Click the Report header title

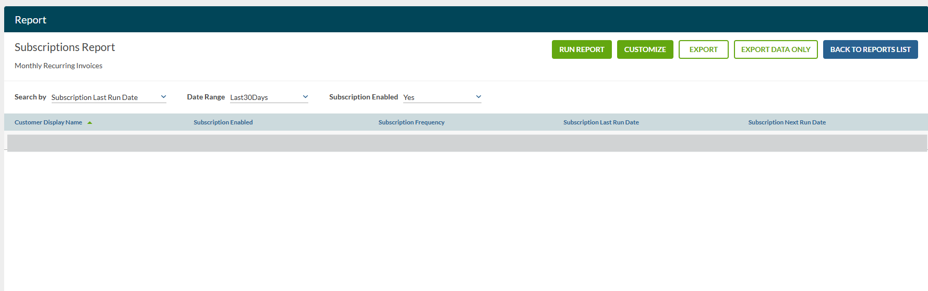[x=30, y=20]
